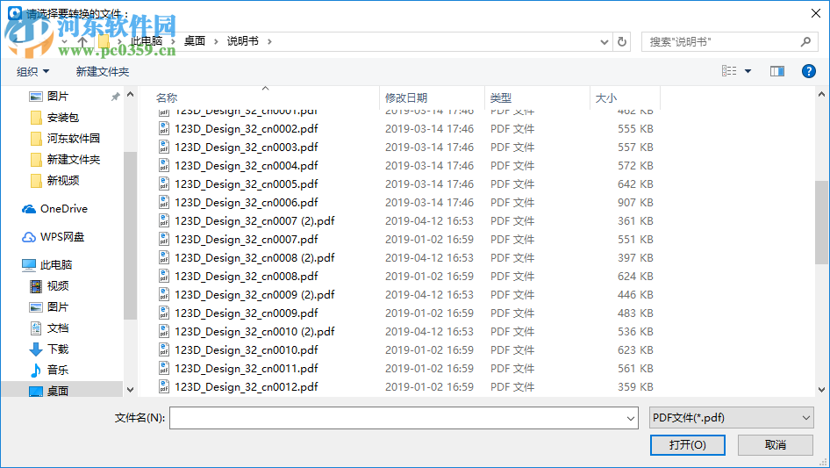Click the 打开(O) button

(x=688, y=445)
